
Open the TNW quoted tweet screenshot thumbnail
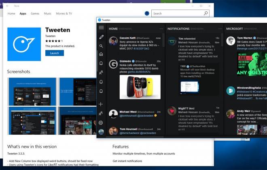tap(189, 87)
